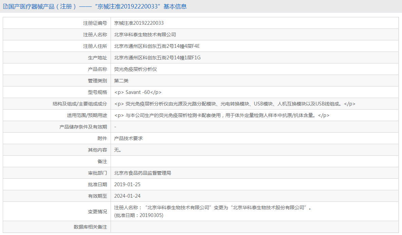Click the label 型号规格
This screenshot has width=402, height=235.
[x=97, y=92]
